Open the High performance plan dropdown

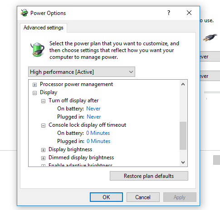coord(82,72)
